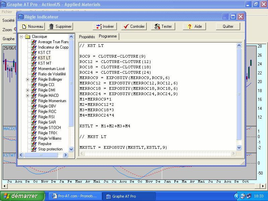The image size is (268, 201).
Task: Click the Règle STOCH rule icon
Action: [x=34, y=128]
